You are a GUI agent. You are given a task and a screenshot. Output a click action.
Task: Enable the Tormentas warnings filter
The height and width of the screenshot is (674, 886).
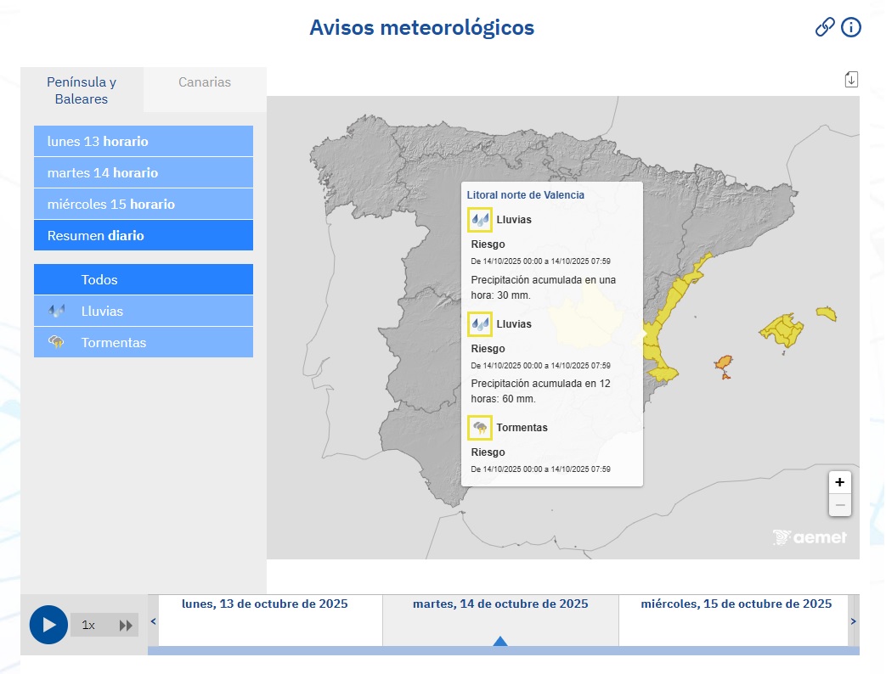(143, 342)
